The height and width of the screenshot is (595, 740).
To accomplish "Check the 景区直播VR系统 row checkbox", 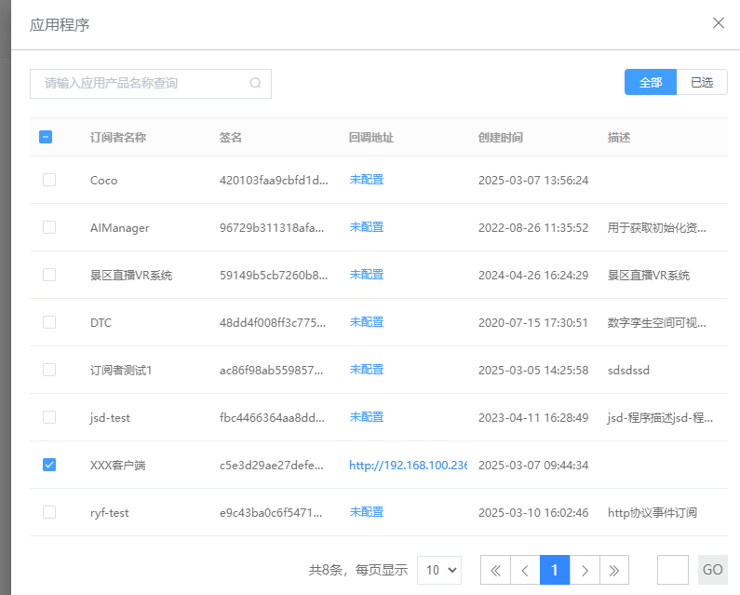I will tap(49, 275).
